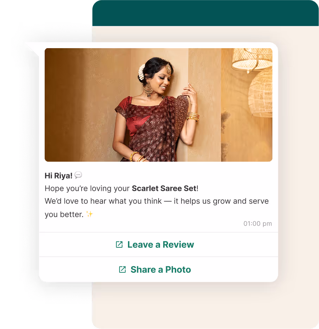The image size is (319, 329).
Task: Click the speech bubble emoji after Hi Riya
Action: tap(78, 175)
